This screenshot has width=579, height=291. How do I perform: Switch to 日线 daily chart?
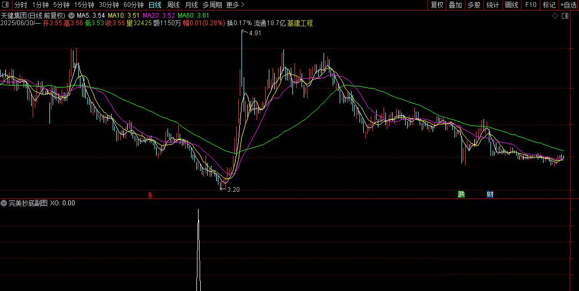click(x=155, y=5)
